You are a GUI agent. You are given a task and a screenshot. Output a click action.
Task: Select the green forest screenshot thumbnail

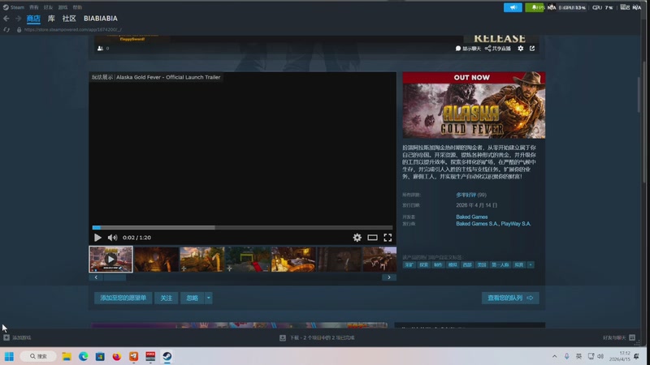(x=248, y=260)
